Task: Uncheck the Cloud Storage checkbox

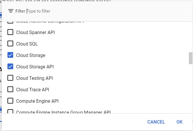Action: coord(10,55)
